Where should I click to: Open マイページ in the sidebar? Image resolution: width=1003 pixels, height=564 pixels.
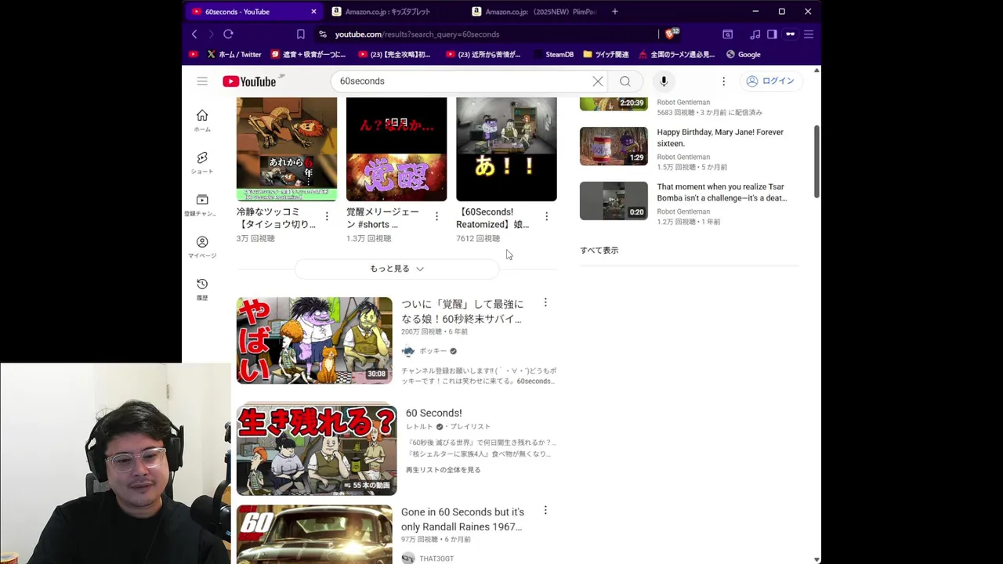coord(202,248)
